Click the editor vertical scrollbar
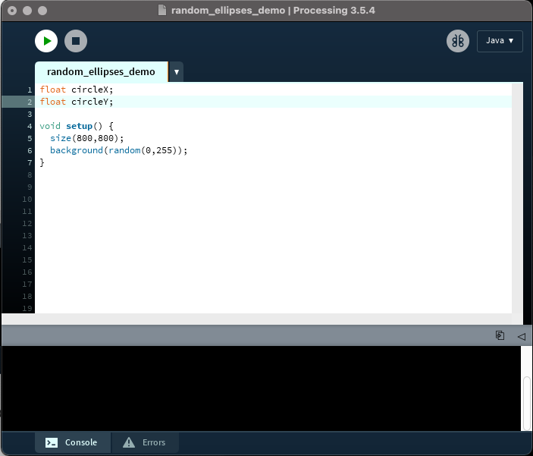The image size is (533, 456). (x=517, y=197)
